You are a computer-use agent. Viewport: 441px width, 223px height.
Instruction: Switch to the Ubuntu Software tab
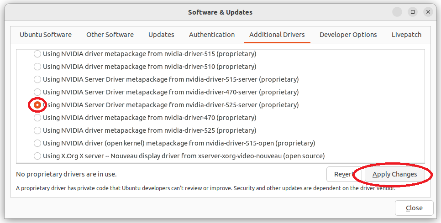(x=46, y=35)
